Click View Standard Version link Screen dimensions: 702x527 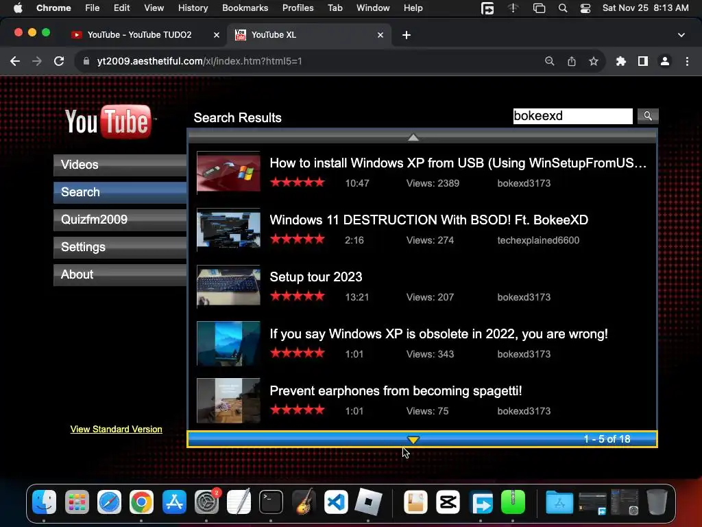pyautogui.click(x=116, y=430)
